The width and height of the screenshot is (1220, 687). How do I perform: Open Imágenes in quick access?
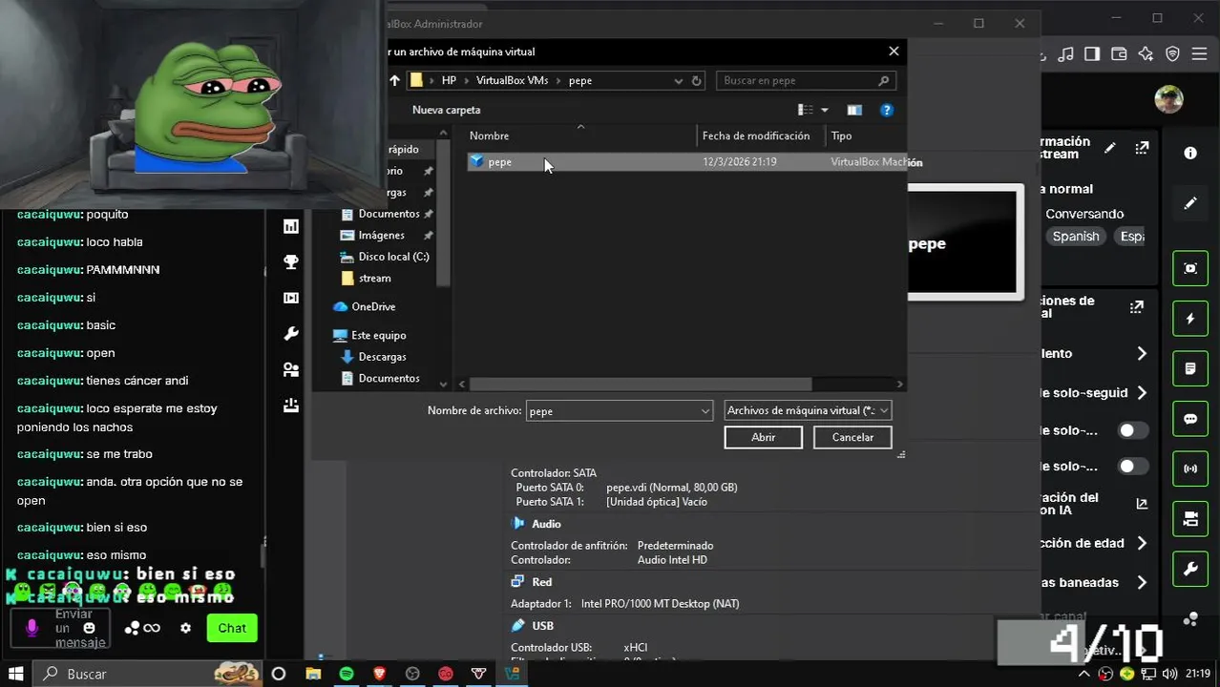tap(381, 235)
